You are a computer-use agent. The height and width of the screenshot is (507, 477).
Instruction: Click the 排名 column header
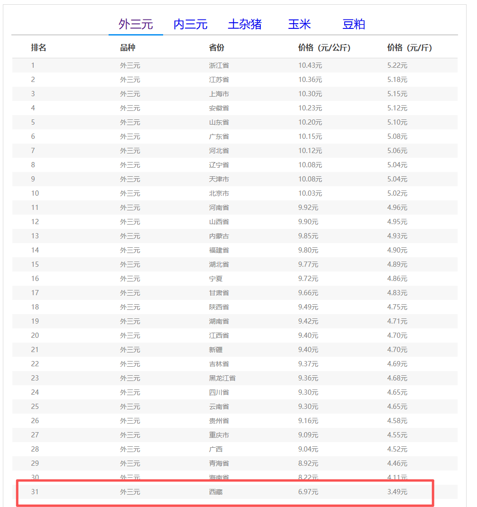point(38,48)
